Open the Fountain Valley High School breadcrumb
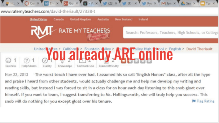219x123 pixels. coord(140,49)
